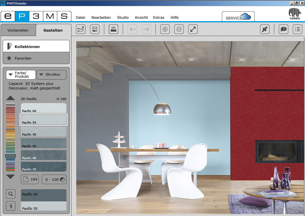Image resolution: width=305 pixels, height=216 pixels.
Task: Click the SERVICE cloud button
Action: coord(238,17)
